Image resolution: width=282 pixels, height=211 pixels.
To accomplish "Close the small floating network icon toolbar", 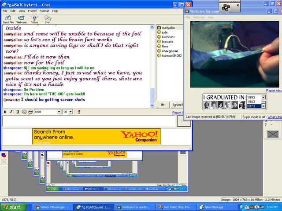I will 238,5.
